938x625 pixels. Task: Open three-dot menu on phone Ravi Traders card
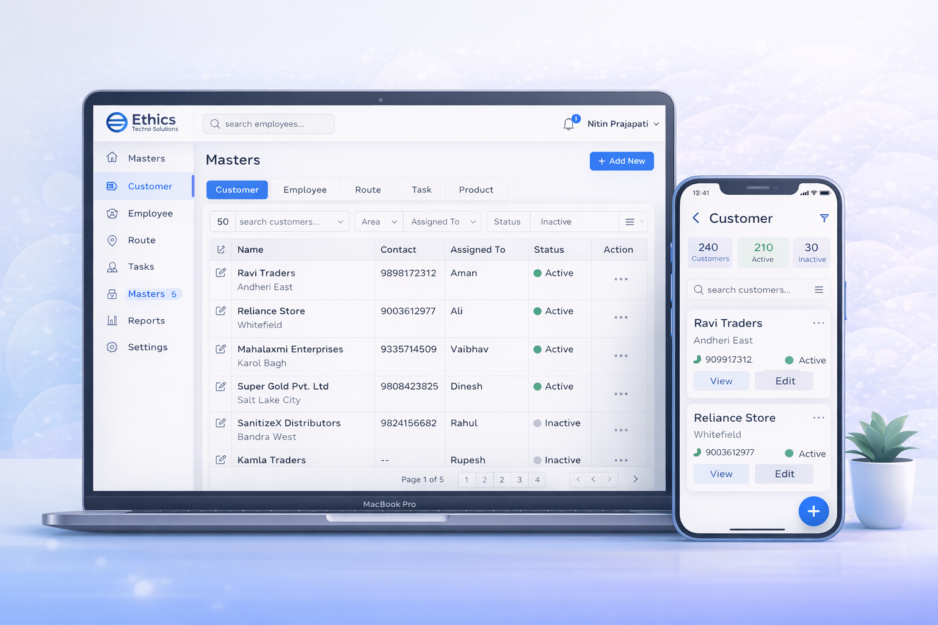click(818, 323)
